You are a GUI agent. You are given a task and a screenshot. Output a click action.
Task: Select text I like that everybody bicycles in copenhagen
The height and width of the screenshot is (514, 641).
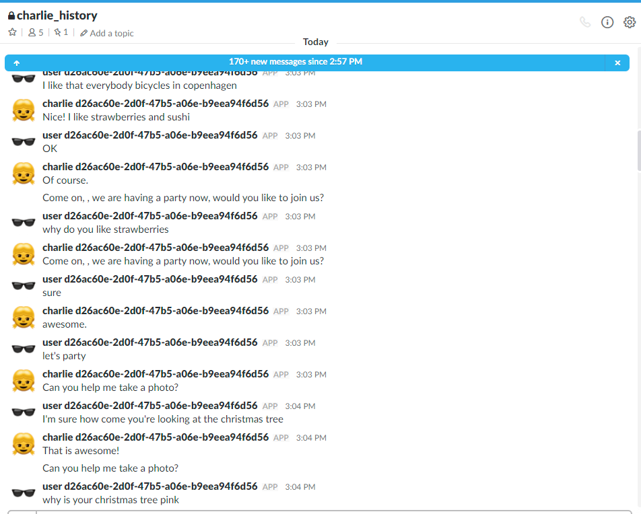coord(140,85)
